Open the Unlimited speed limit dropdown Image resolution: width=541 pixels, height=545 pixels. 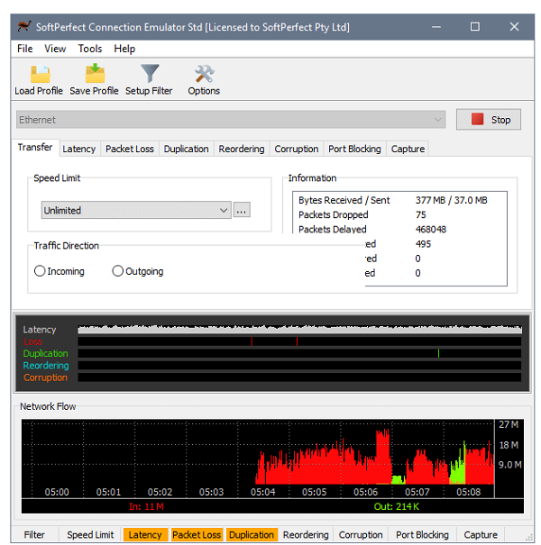pyautogui.click(x=136, y=210)
